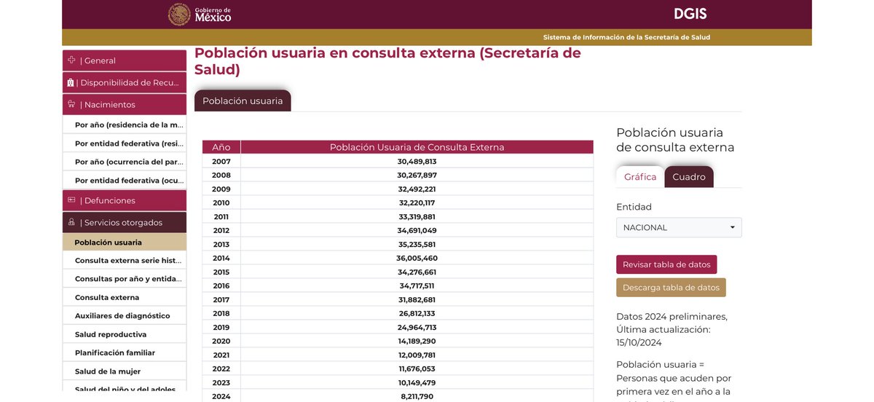874x402 pixels.
Task: Click the Disponibilidad de Recursos building icon
Action: point(71,82)
